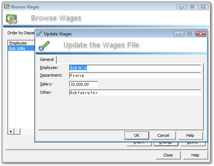Click the large pencil icon beside Update the Wages File
The width and height of the screenshot is (214, 166).
(x=44, y=46)
